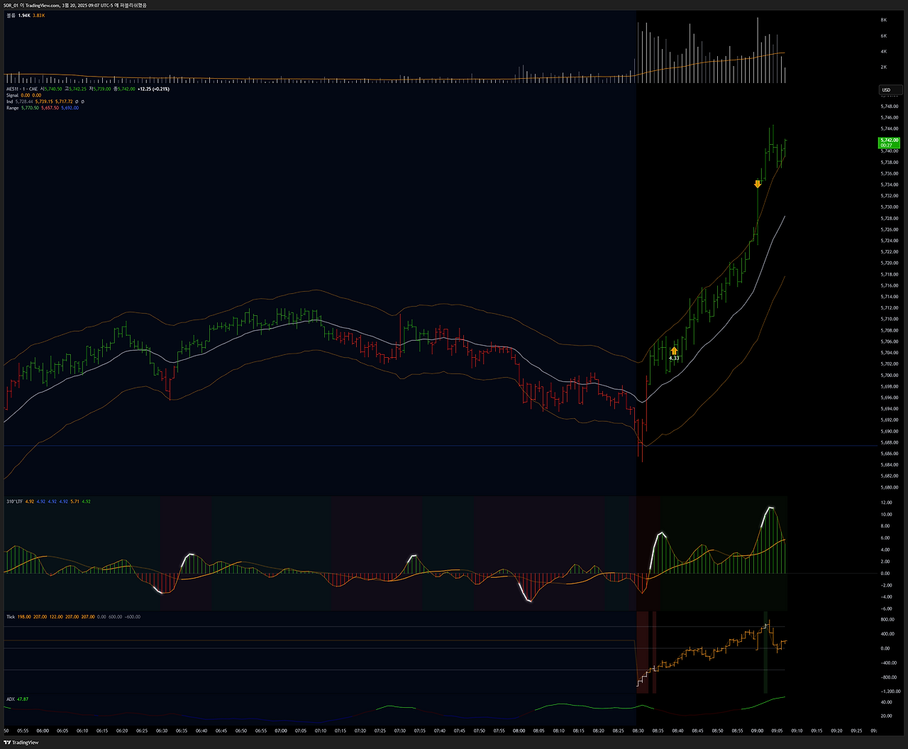Click the Tick value 198.00

(24, 617)
